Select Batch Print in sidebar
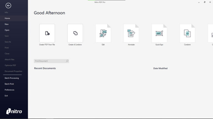213x119 pixels. (x=9, y=84)
